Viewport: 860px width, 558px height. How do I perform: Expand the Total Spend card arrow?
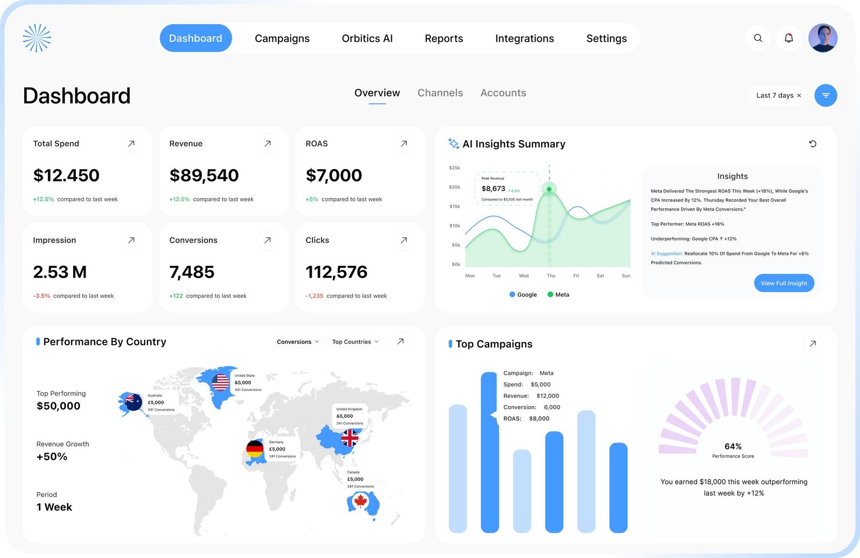tap(131, 143)
